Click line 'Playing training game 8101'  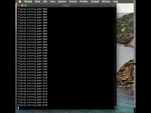coord(32,53)
